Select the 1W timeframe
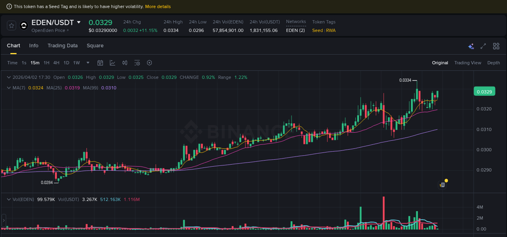This screenshot has width=507, height=237. [76, 63]
